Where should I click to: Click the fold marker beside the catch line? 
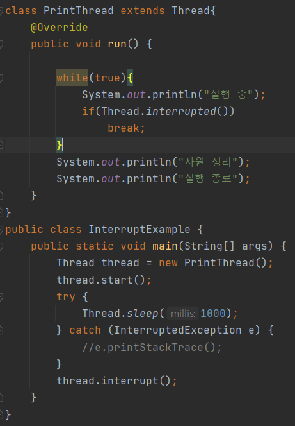pyautogui.click(x=1, y=330)
